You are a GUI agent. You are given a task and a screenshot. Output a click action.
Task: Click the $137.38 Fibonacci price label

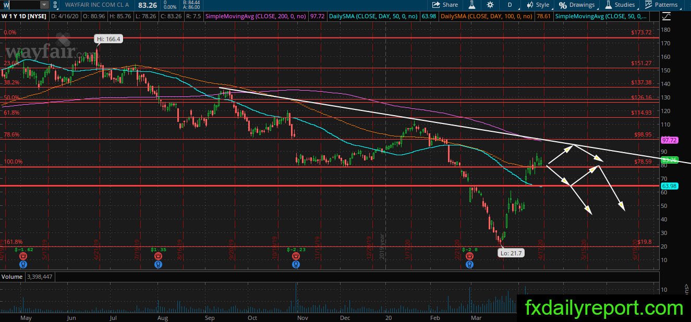tap(641, 82)
